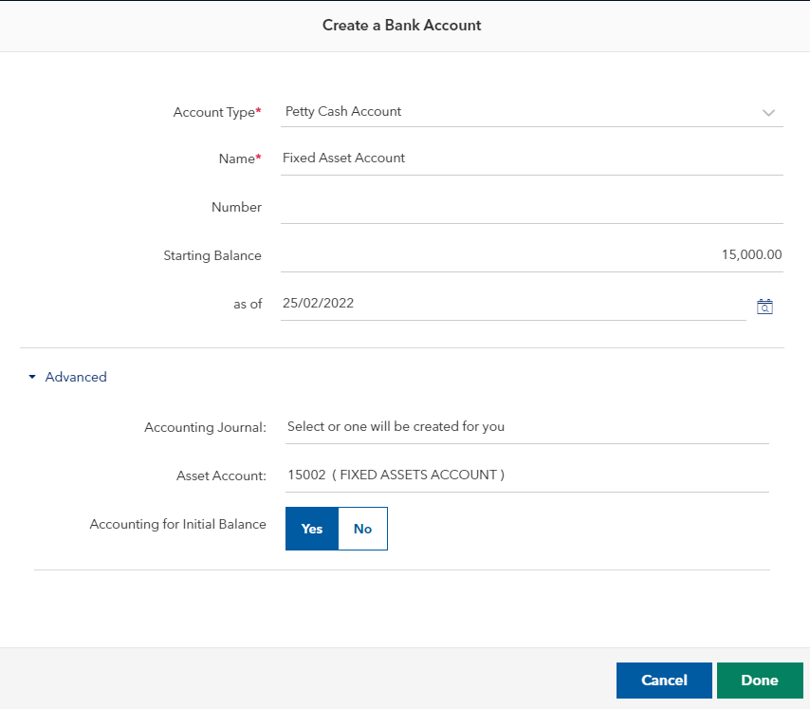This screenshot has width=810, height=709.
Task: Click the Name field with Fixed Asset Account
Action: (531, 159)
